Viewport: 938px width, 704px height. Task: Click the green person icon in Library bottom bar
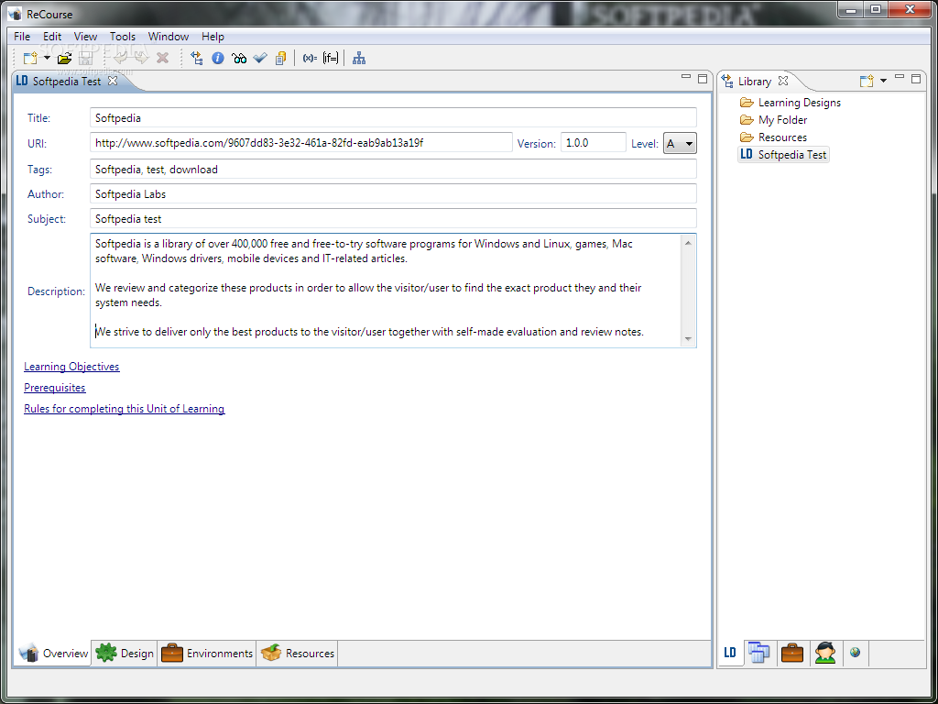(825, 653)
